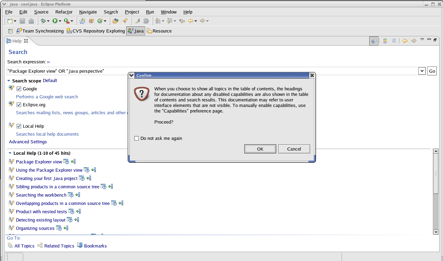Viewport: 443px width, 261px height.
Task: Toggle the Local Help checkbox
Action: tap(19, 126)
